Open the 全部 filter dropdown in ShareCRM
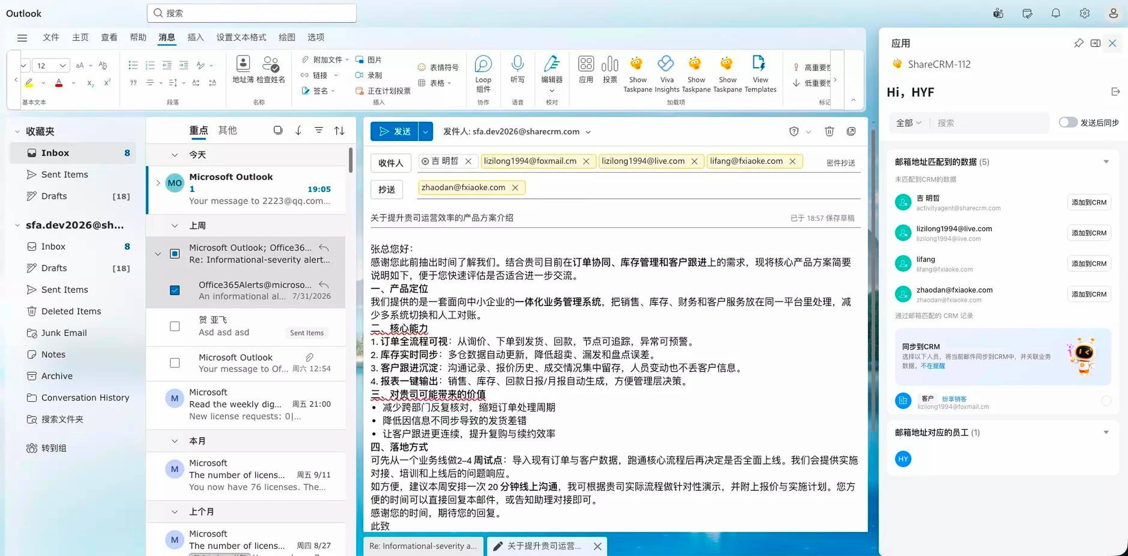This screenshot has width=1128, height=556. pos(908,123)
